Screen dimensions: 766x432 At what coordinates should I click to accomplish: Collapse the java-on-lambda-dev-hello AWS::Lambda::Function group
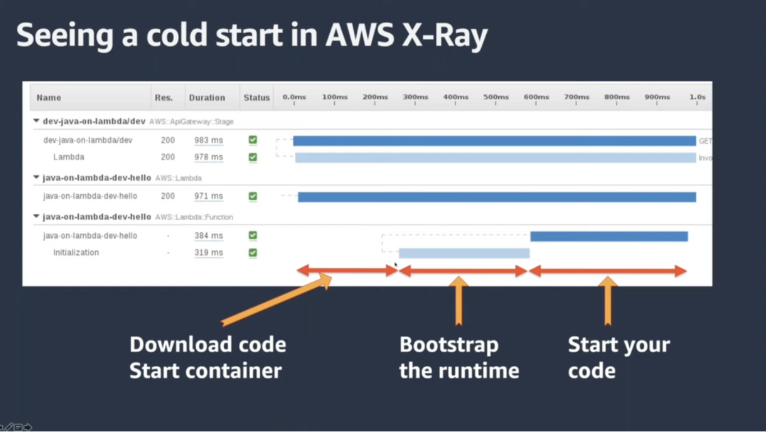(36, 217)
